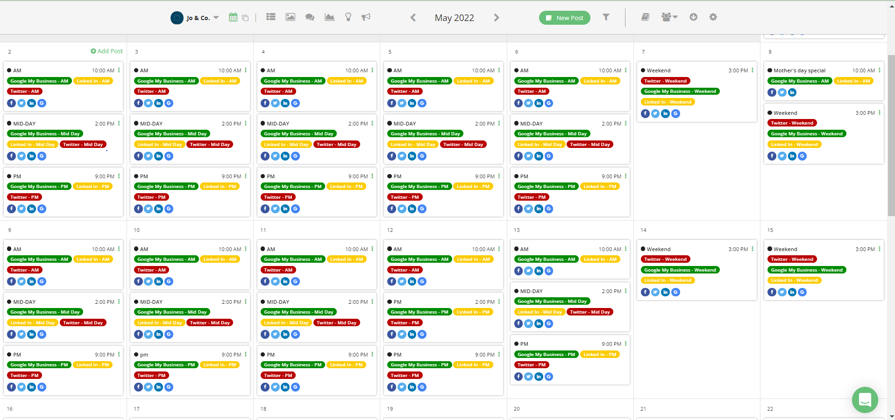895x420 pixels.
Task: Click '3:00 PM' time on May 8 Weekend post
Action: point(865,113)
